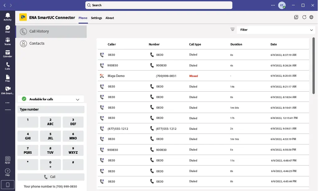Click inside the Type number field

tap(51, 109)
